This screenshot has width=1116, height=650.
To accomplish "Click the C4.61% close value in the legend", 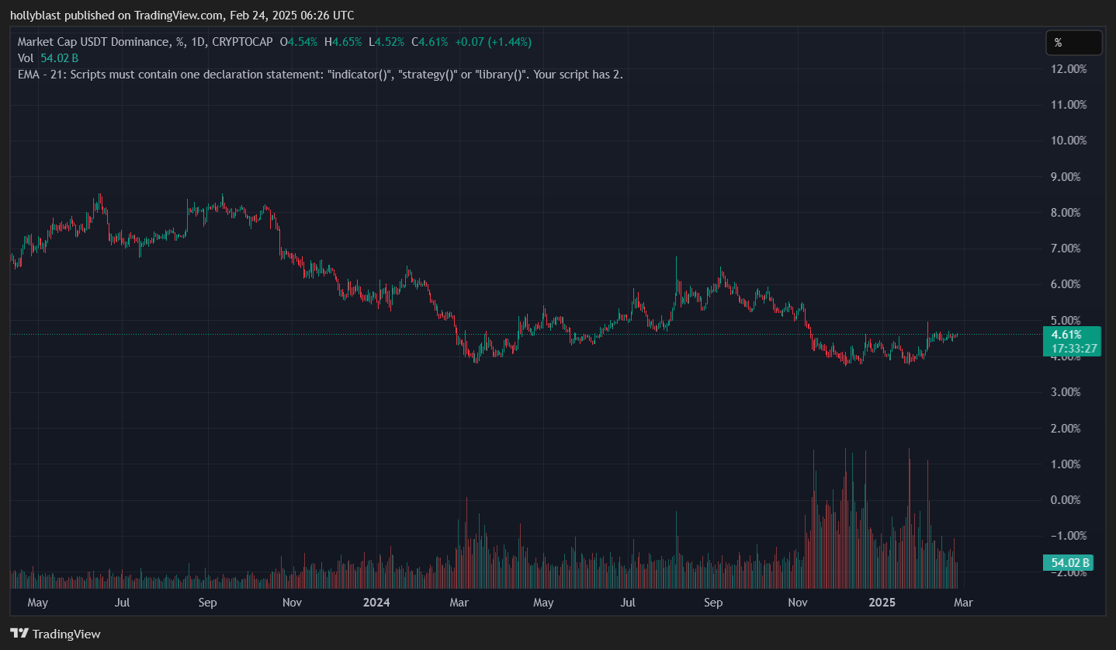I will (x=428, y=42).
